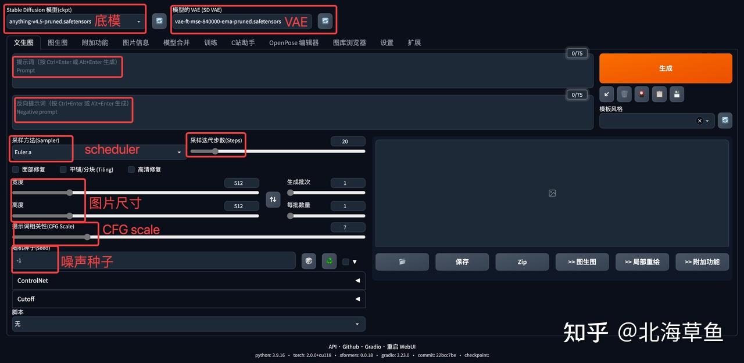This screenshot has height=363, width=744.
Task: Click the Steps number field
Action: (x=348, y=141)
